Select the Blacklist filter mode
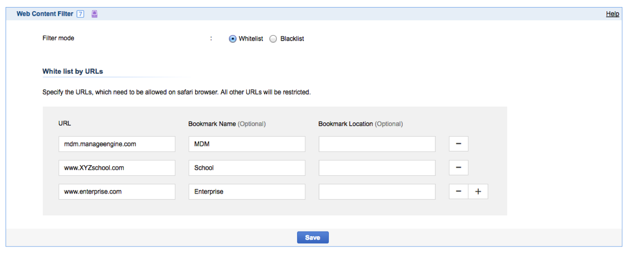 [x=273, y=39]
